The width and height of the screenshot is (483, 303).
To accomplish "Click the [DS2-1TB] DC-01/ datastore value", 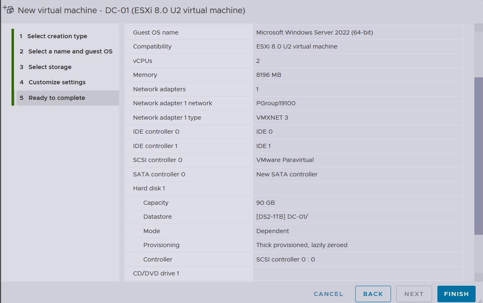I will coord(282,217).
